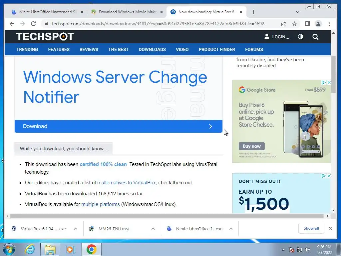Open 5 alternatives to VirtualBox link

tap(127, 183)
